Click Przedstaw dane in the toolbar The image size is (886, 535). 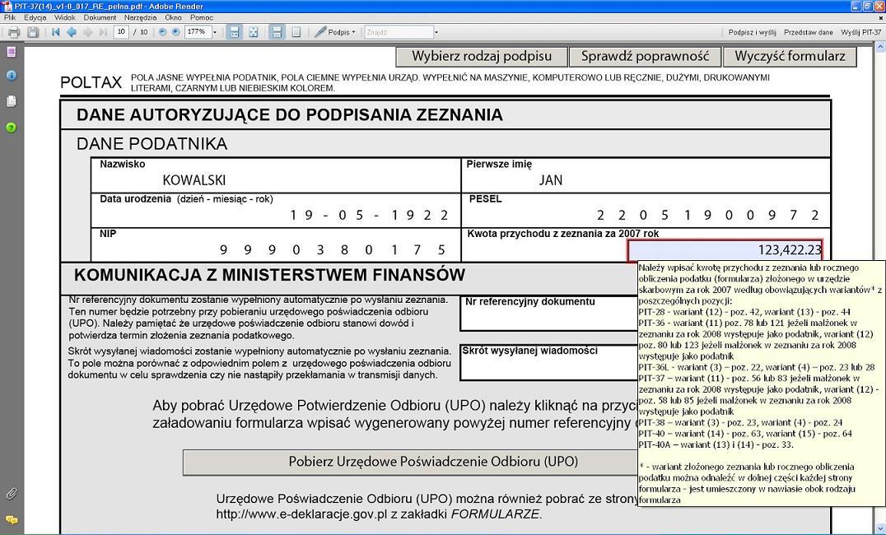point(808,32)
